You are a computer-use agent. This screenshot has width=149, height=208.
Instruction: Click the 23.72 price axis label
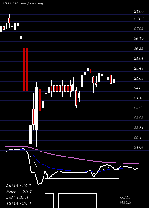pos(139,108)
